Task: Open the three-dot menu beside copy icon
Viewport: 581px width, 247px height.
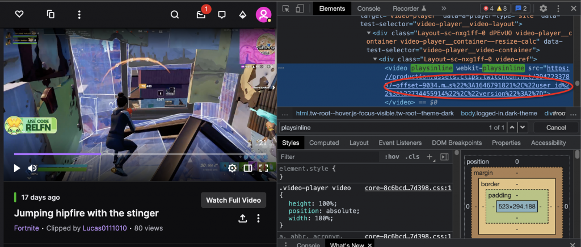Action: click(79, 14)
